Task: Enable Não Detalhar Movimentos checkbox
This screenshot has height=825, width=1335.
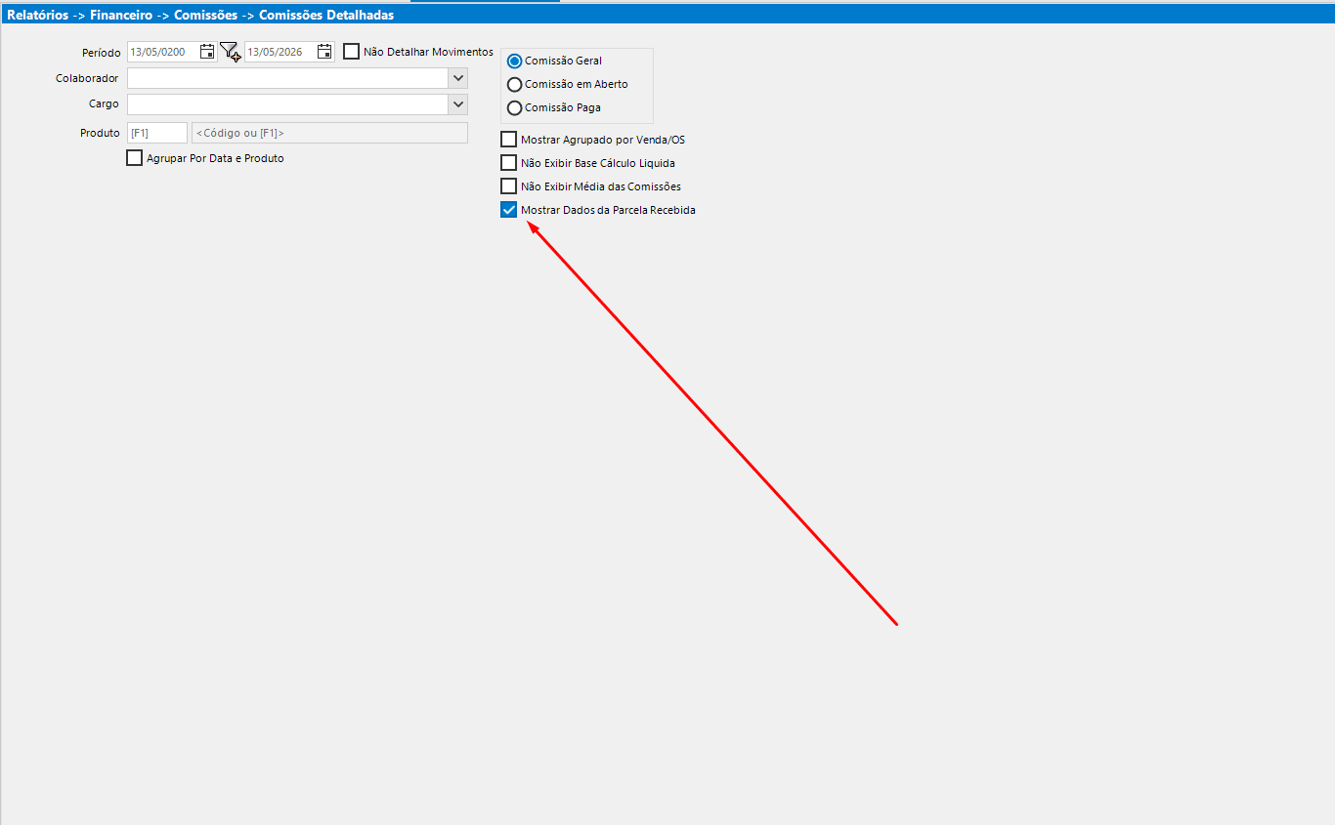Action: click(352, 52)
